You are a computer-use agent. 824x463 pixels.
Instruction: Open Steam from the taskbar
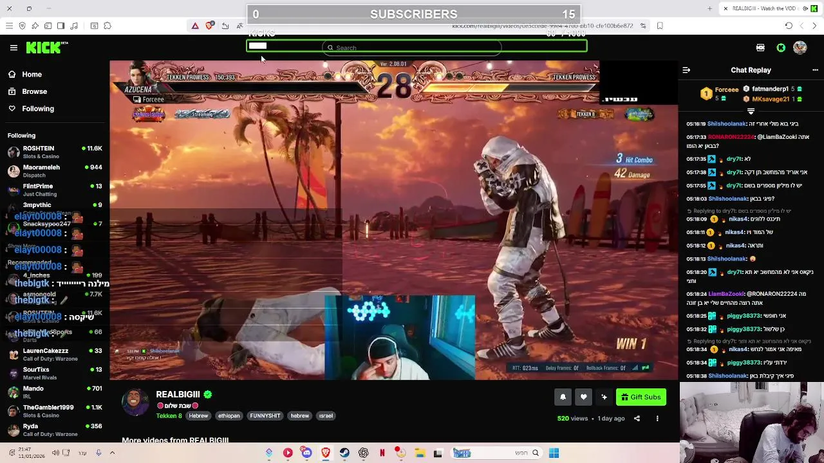(344, 453)
